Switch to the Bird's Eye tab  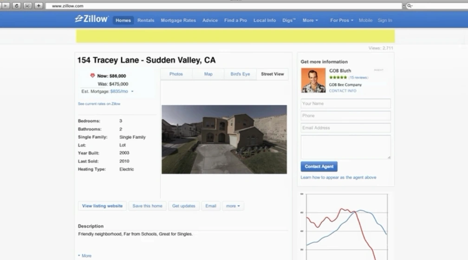(x=240, y=74)
